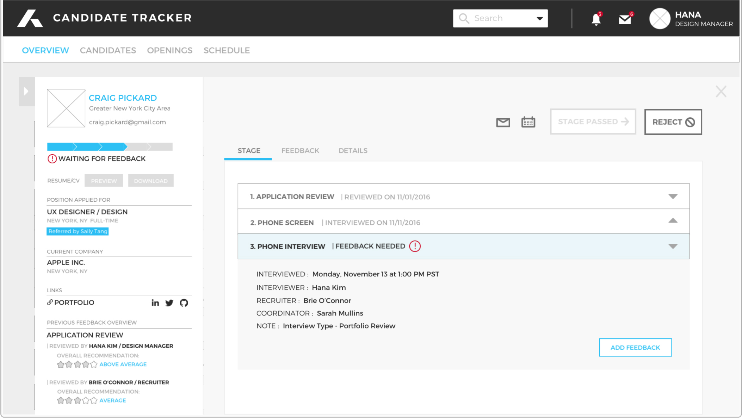Download the resume/CV
This screenshot has height=418, width=742.
coord(151,181)
